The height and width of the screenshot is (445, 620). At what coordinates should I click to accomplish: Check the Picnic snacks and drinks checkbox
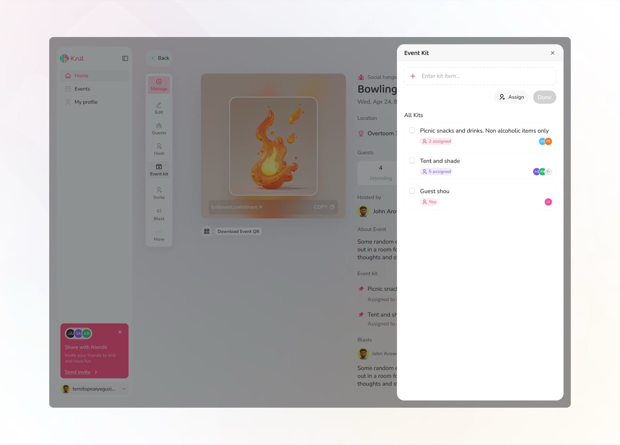[412, 131]
